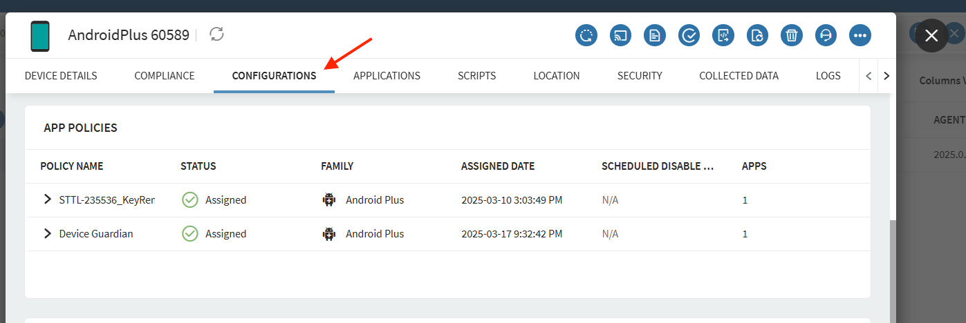Open the Compliance tab
966x323 pixels.
click(165, 76)
